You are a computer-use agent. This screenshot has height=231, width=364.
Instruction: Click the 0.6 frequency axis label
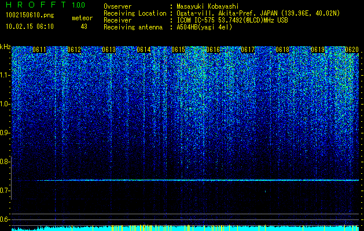5,219
